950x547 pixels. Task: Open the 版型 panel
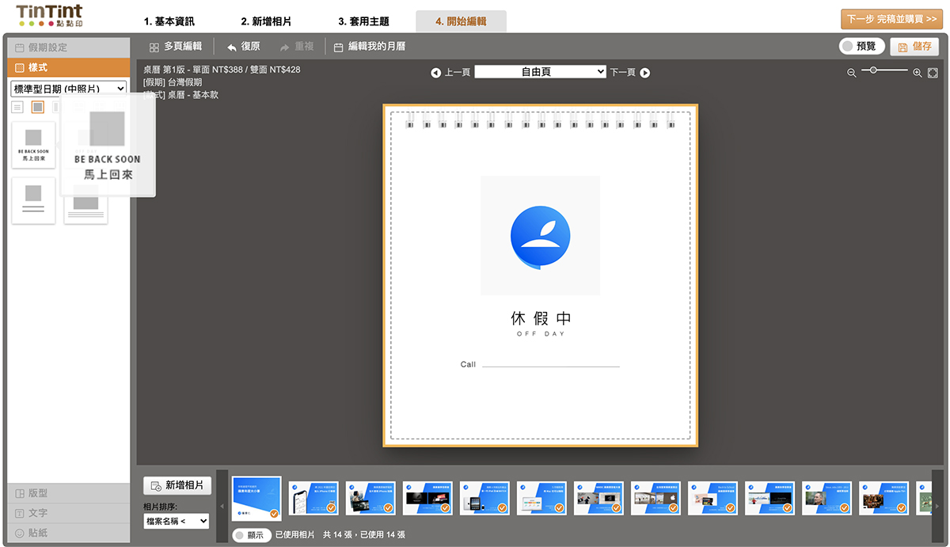click(x=69, y=493)
